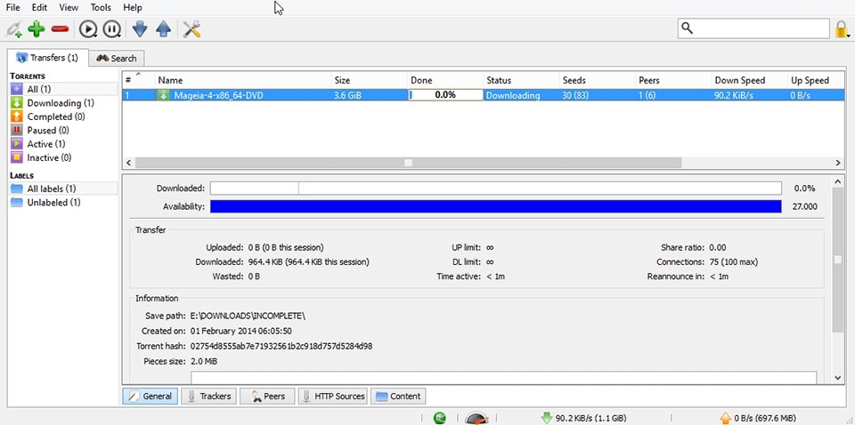Open the File menu
Viewport: 855px width, 425px height.
[12, 8]
